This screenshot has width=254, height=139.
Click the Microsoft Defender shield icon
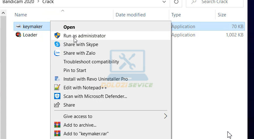point(57,96)
